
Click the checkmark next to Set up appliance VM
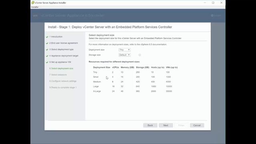[x=47, y=62]
